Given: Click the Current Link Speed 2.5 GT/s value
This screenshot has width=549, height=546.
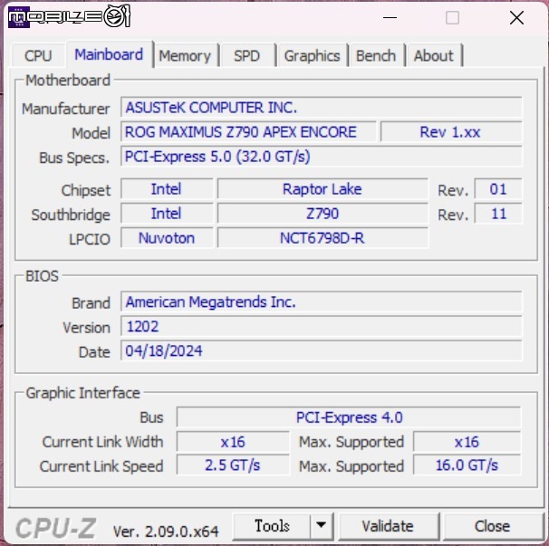Looking at the screenshot, I should [x=233, y=465].
